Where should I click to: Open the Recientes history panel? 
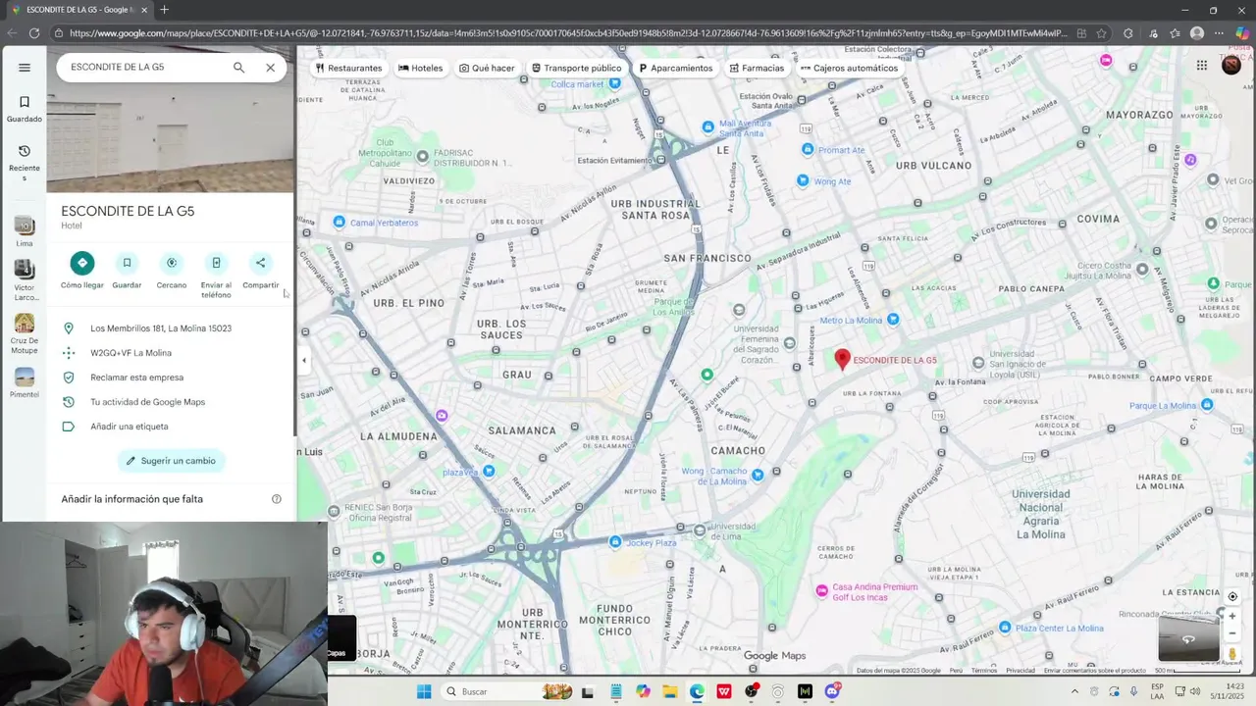[x=25, y=162]
